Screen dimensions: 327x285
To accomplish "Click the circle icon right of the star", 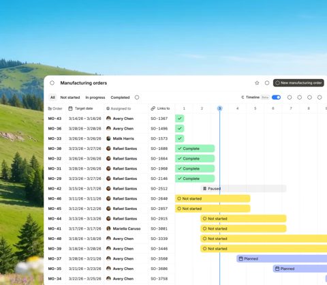I will tap(267, 83).
